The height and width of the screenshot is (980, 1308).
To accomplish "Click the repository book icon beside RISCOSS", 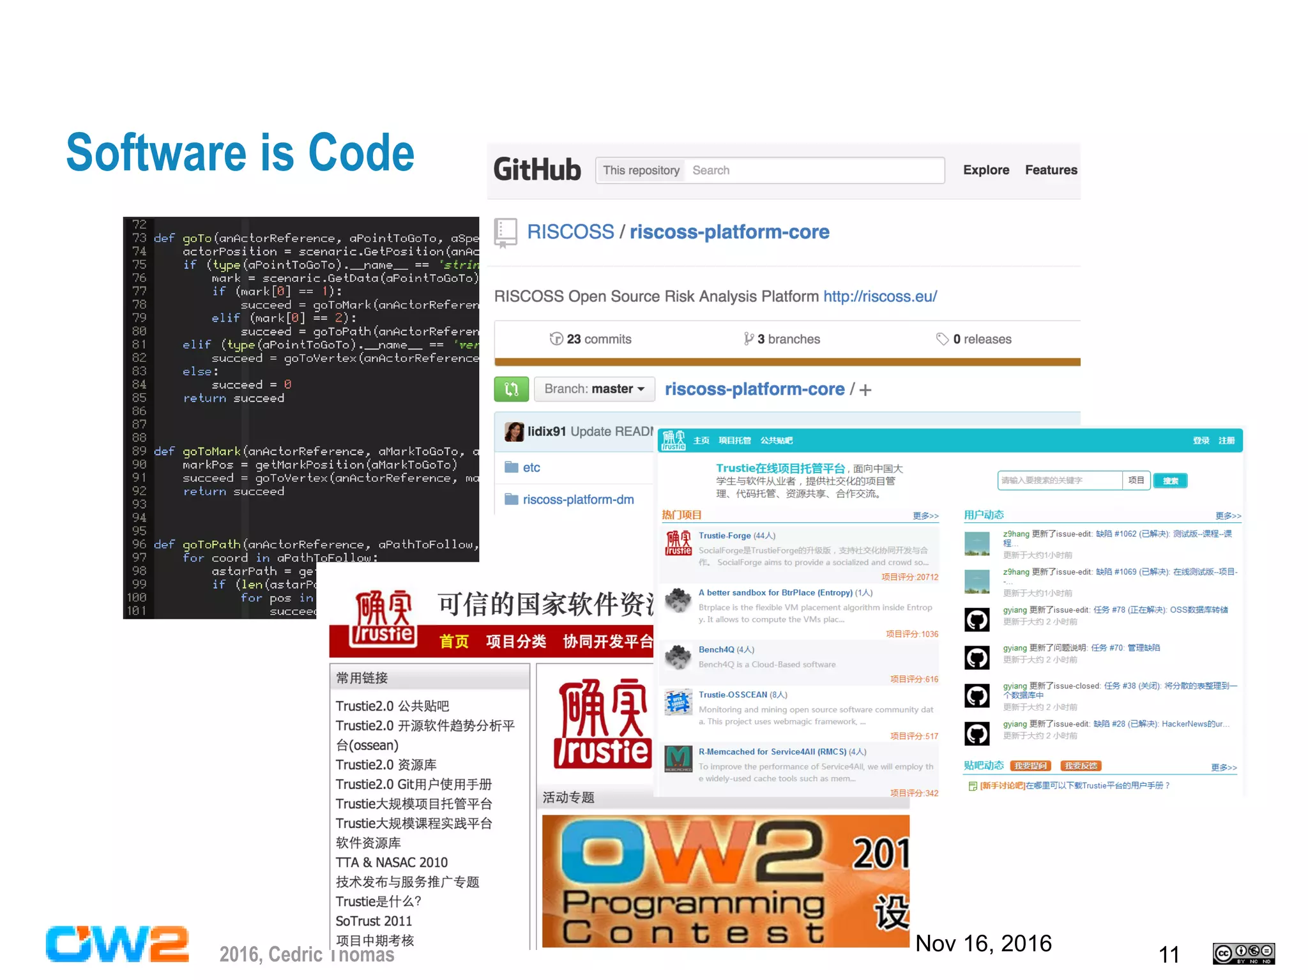I will point(505,233).
